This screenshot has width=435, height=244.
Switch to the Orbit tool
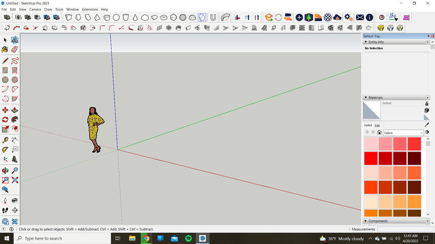click(6, 170)
